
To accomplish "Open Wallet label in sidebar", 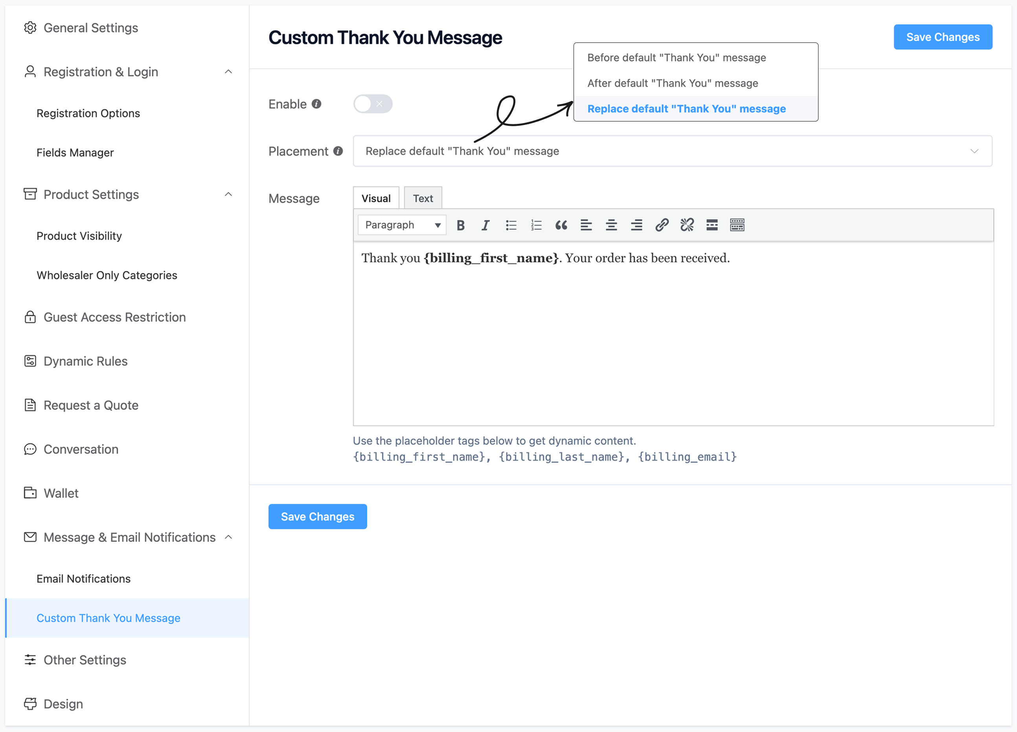I will click(61, 493).
